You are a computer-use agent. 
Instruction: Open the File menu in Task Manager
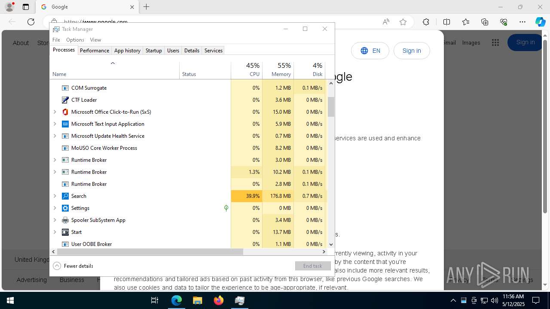(56, 40)
